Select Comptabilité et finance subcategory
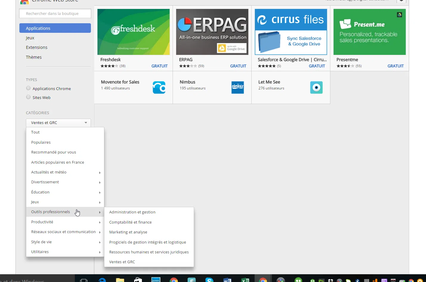This screenshot has height=282, width=426. [x=149, y=222]
